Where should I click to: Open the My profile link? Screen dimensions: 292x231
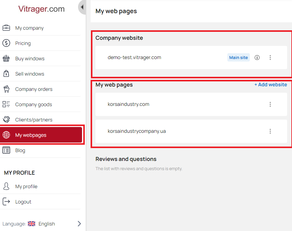[x=26, y=186]
